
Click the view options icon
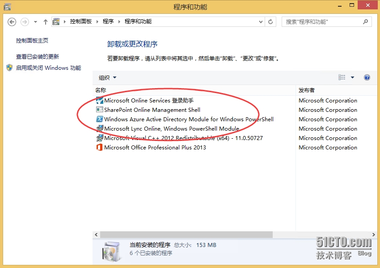(x=342, y=77)
